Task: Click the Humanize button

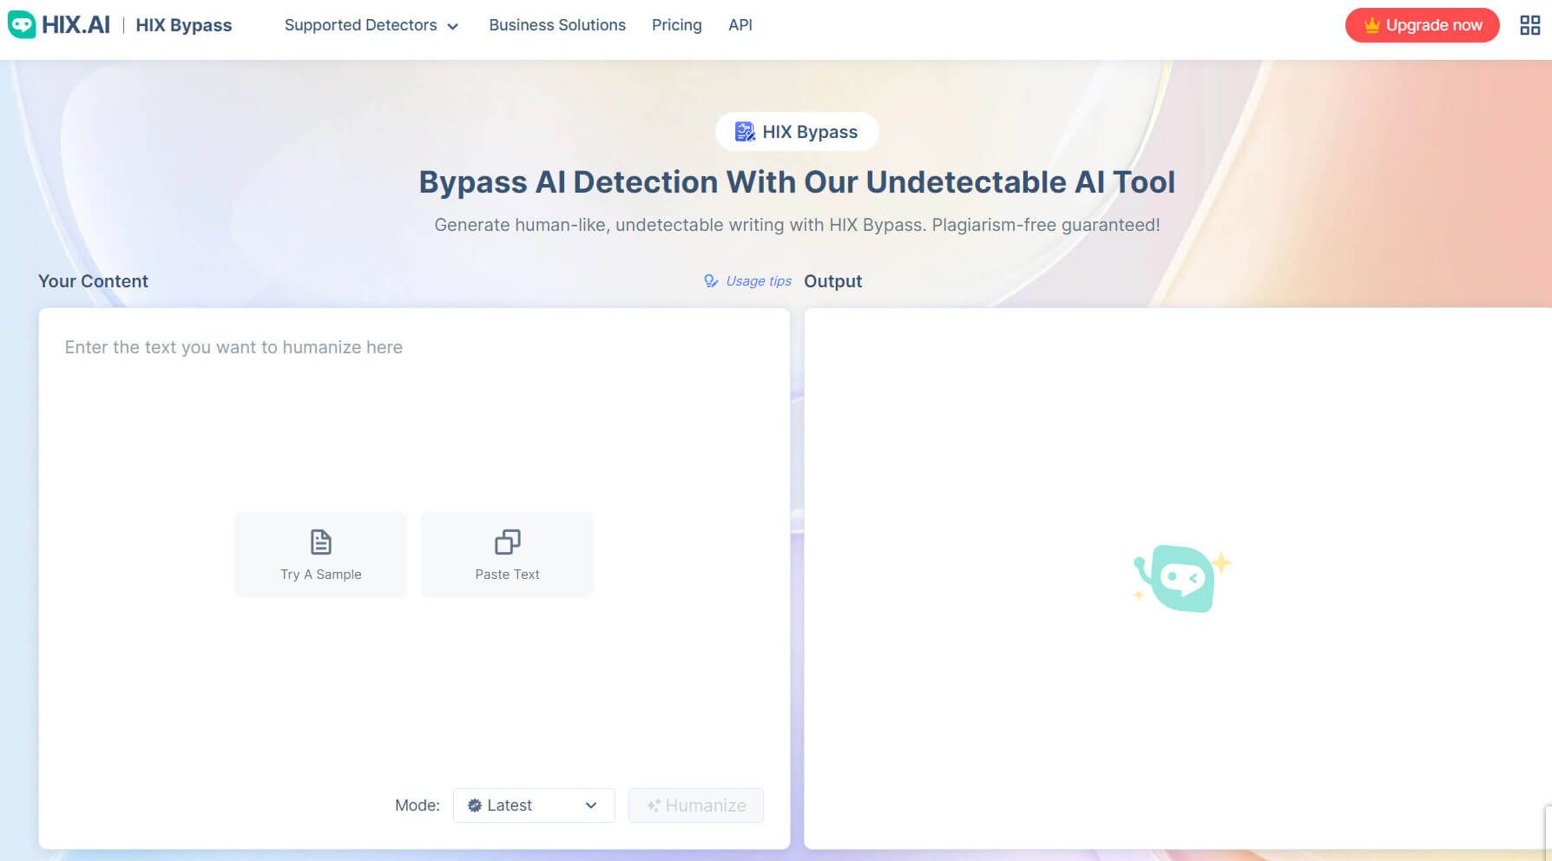Action: pyautogui.click(x=696, y=805)
